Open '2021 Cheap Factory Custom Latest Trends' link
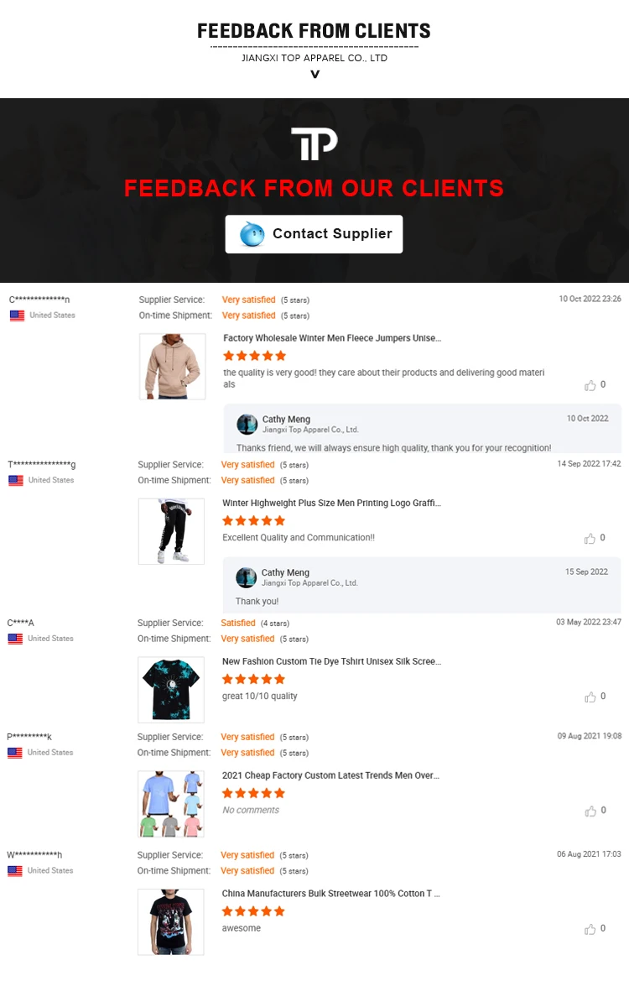The image size is (629, 981). click(x=330, y=775)
